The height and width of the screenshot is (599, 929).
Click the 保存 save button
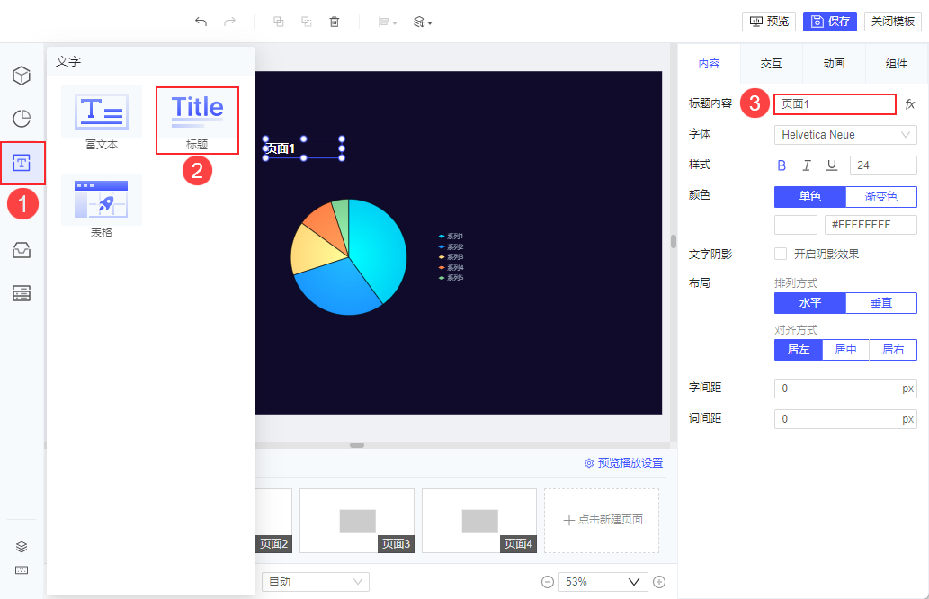[829, 22]
